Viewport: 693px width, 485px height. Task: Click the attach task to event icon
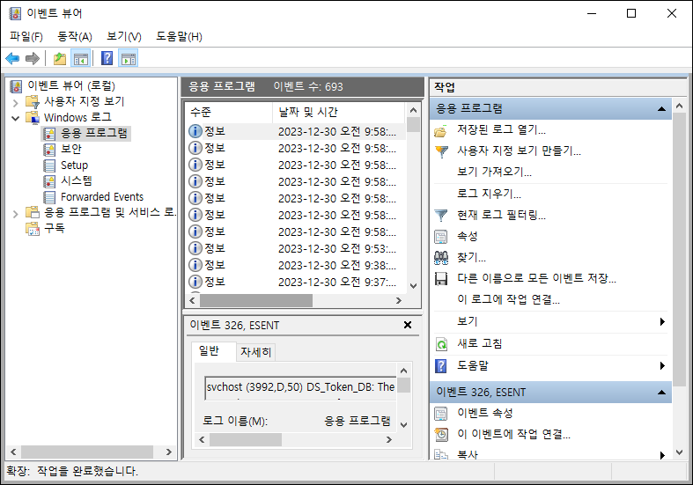pos(441,434)
